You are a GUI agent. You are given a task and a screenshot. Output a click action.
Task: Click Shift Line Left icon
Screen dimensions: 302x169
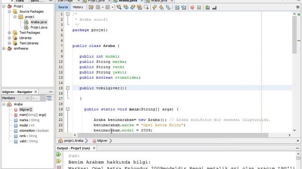pyautogui.click(x=177, y=8)
